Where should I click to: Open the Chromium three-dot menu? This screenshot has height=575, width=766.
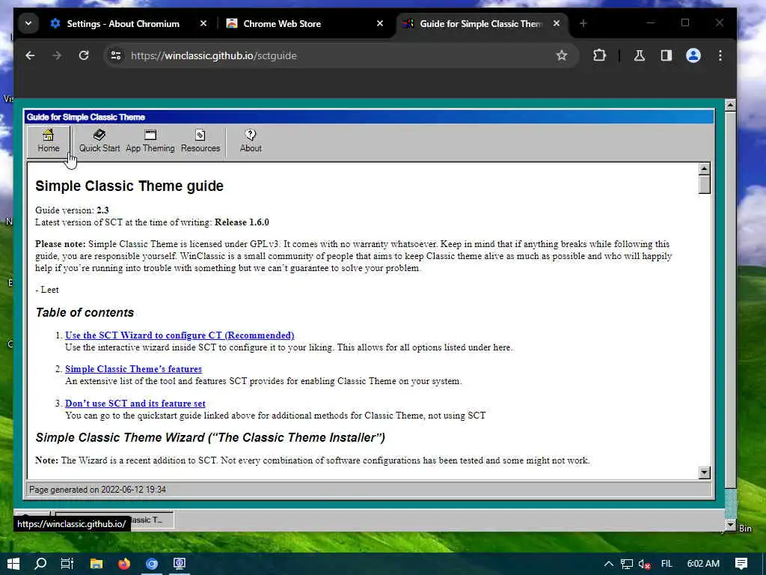(720, 55)
